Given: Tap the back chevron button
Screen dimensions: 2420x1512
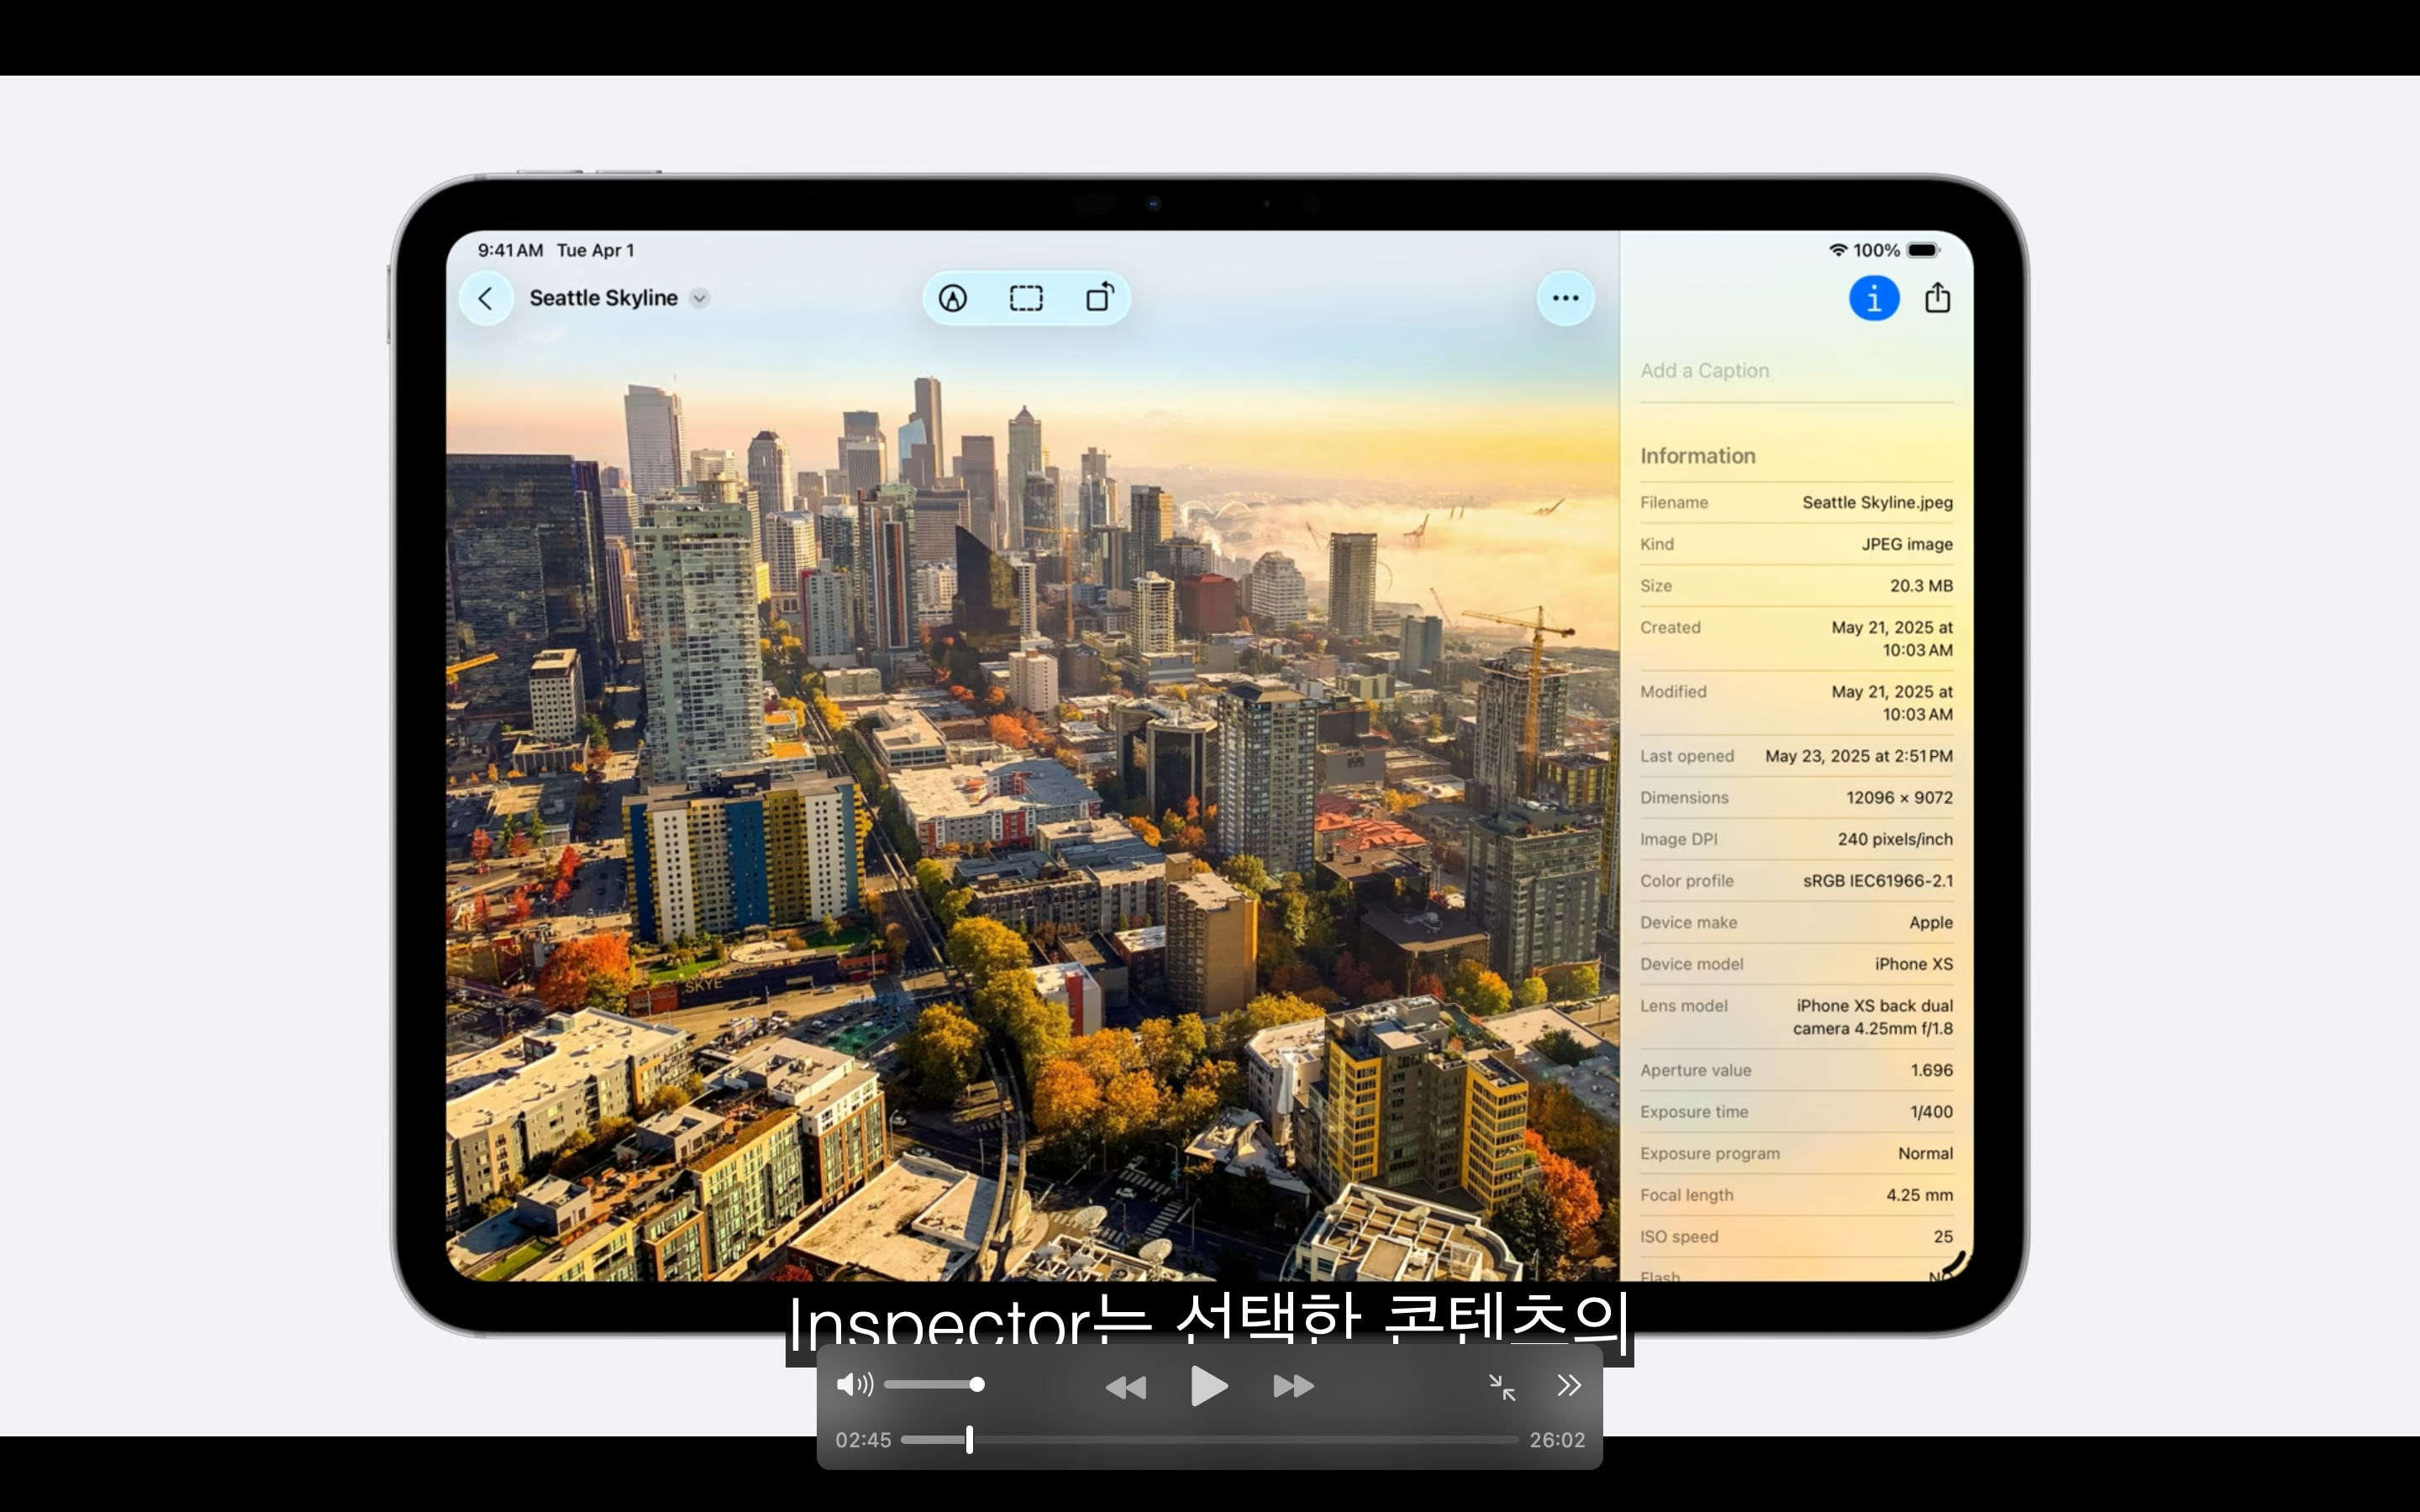Looking at the screenshot, I should pos(486,298).
